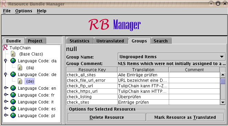
Task: Click Mark Resource as Translated button
Action: click(185, 117)
